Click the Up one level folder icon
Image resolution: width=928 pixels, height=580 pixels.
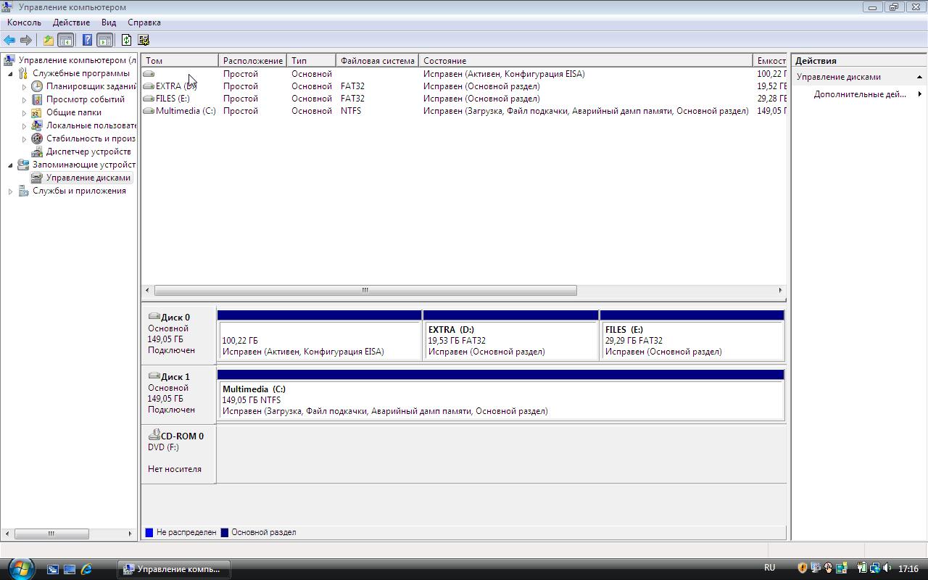coord(48,41)
